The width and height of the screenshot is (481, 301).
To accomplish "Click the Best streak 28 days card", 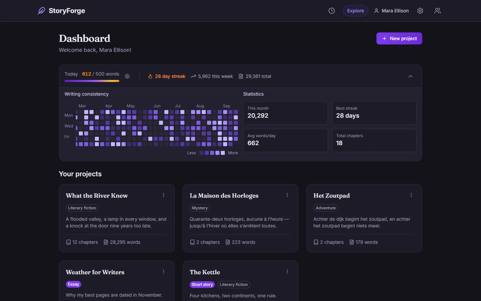I will 374,113.
